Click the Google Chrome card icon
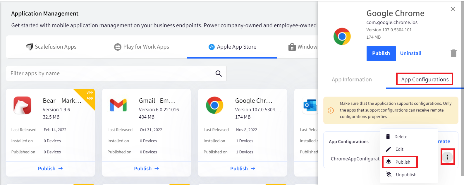The image size is (464, 185). click(214, 105)
